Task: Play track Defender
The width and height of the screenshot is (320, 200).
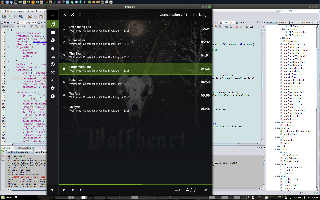Action: 135,82
